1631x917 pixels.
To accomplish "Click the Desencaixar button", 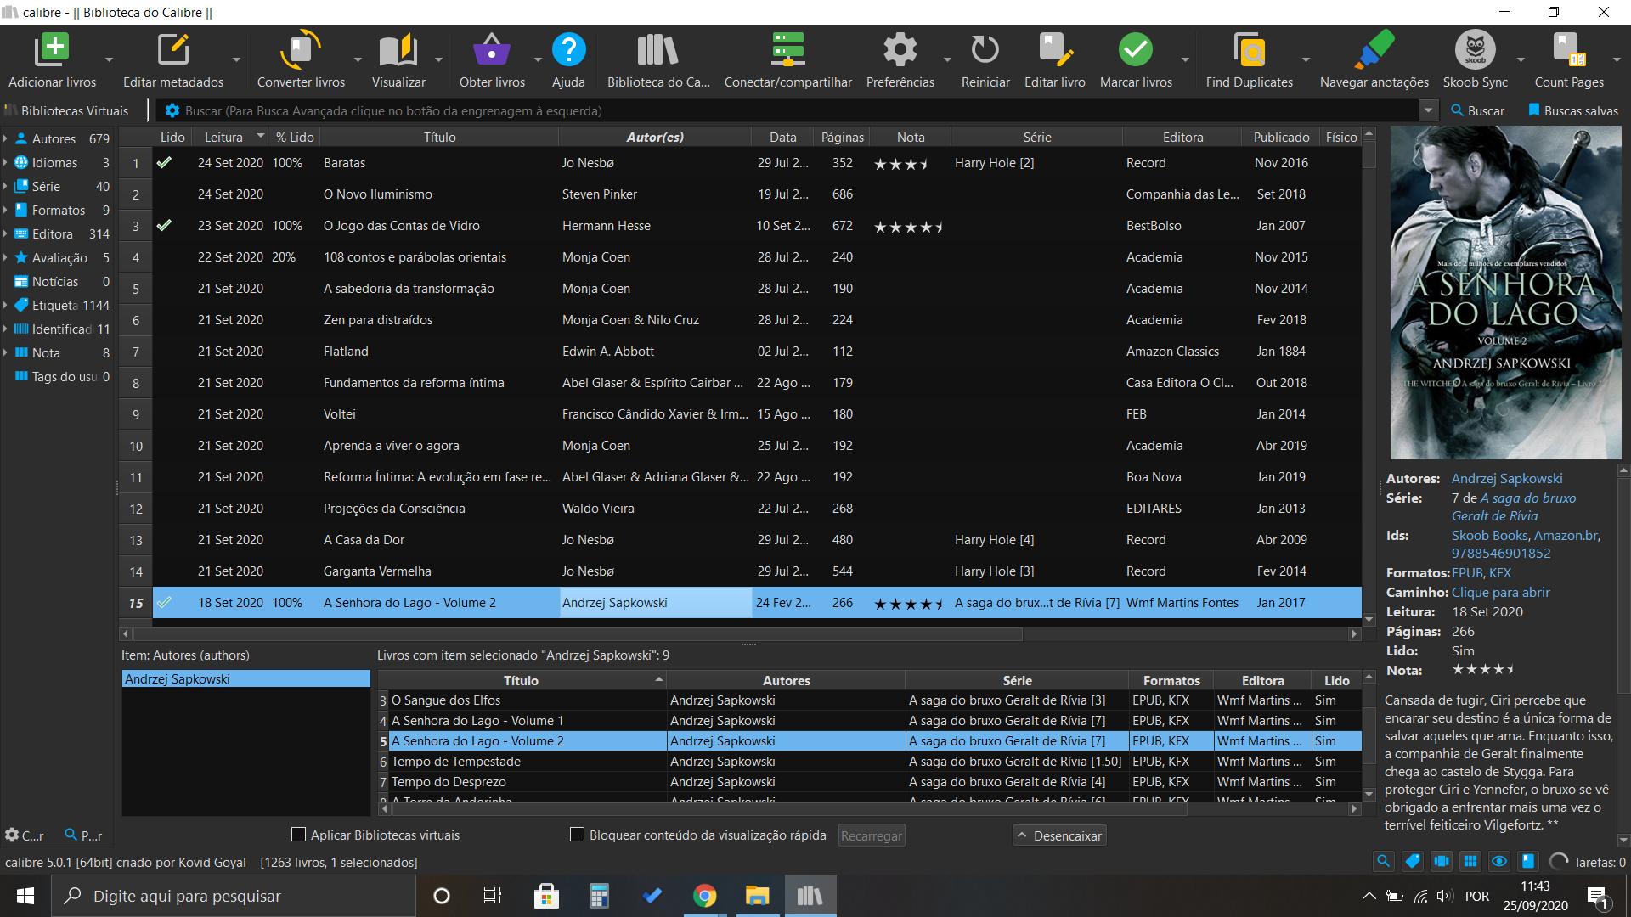I will pyautogui.click(x=1059, y=835).
